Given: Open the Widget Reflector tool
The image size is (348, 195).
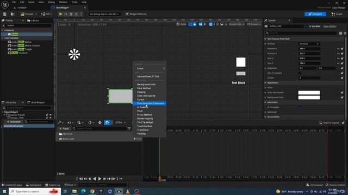Looking at the screenshot, I should click(x=136, y=14).
